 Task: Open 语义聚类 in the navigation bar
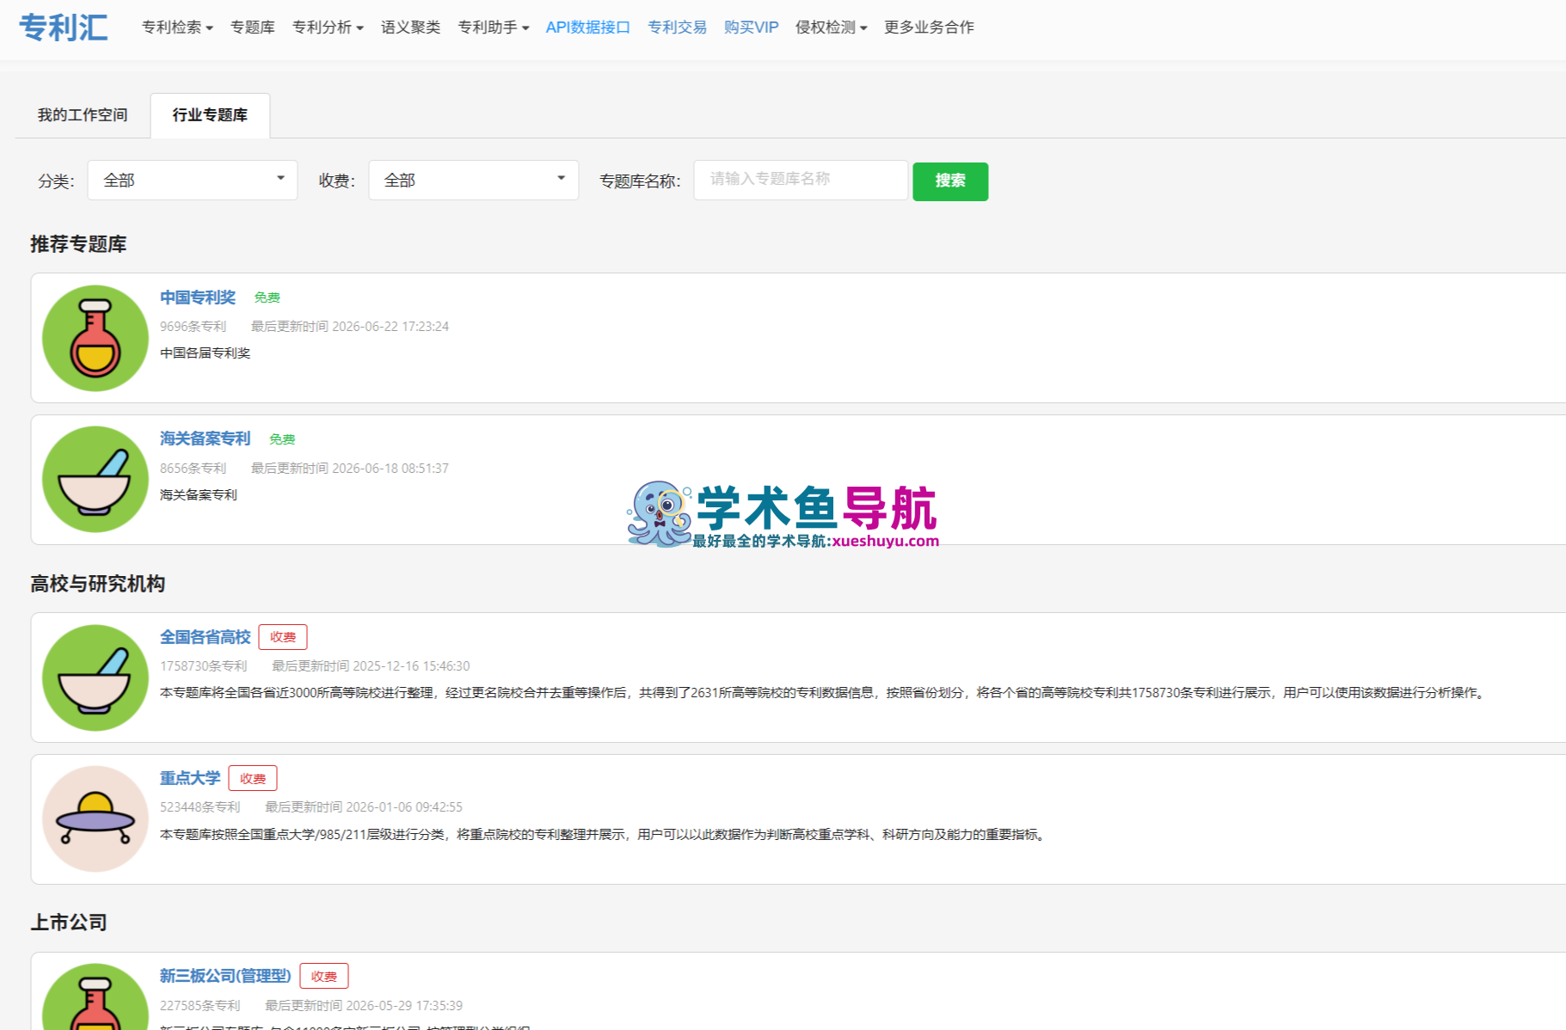[410, 28]
